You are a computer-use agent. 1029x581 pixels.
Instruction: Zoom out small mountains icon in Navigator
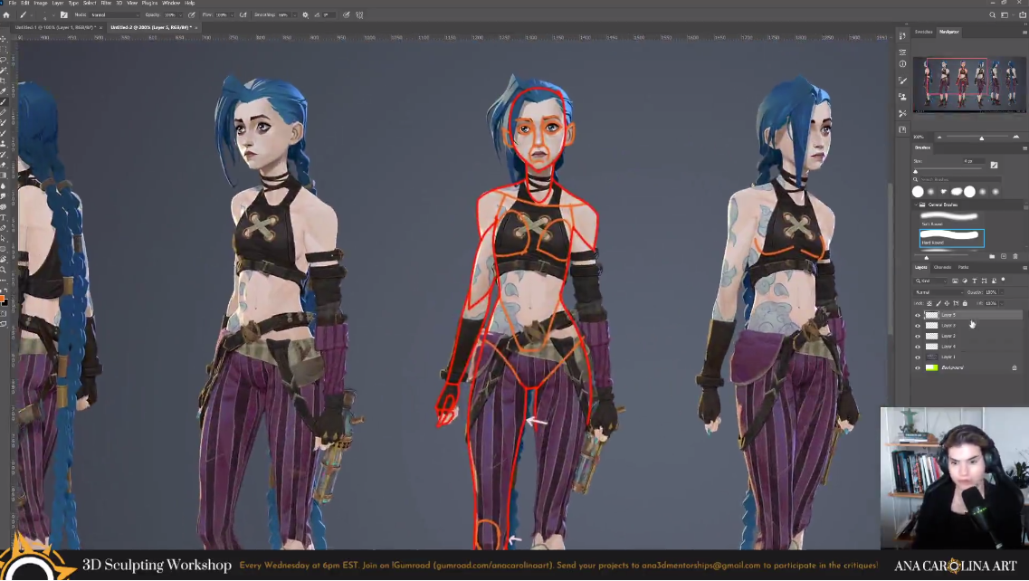click(939, 137)
